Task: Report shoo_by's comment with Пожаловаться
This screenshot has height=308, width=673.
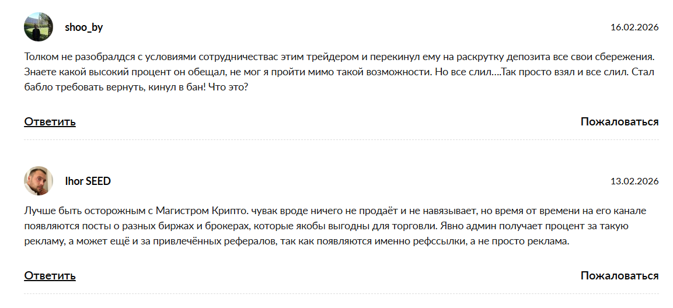Action: pyautogui.click(x=619, y=122)
